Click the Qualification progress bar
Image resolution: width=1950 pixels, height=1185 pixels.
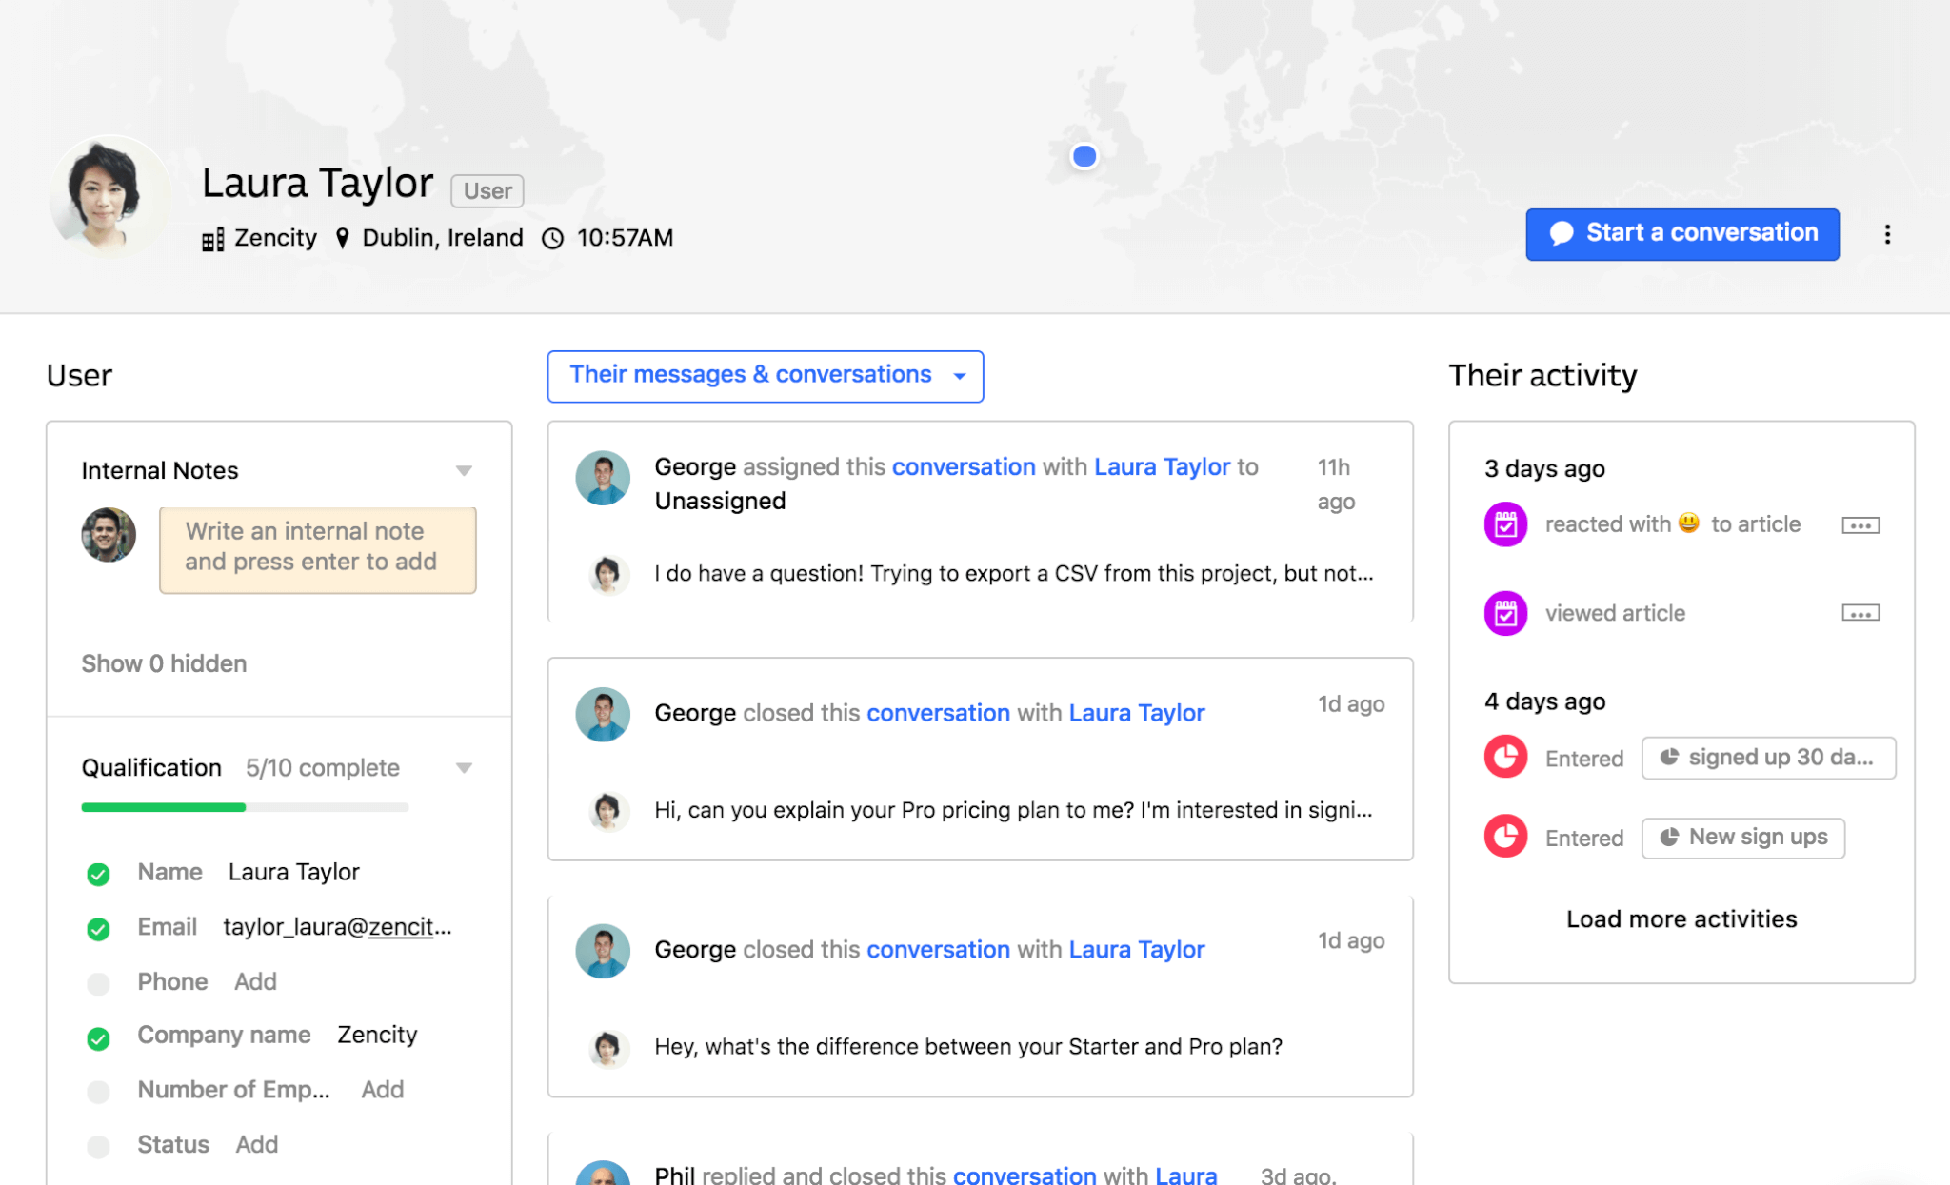245,807
